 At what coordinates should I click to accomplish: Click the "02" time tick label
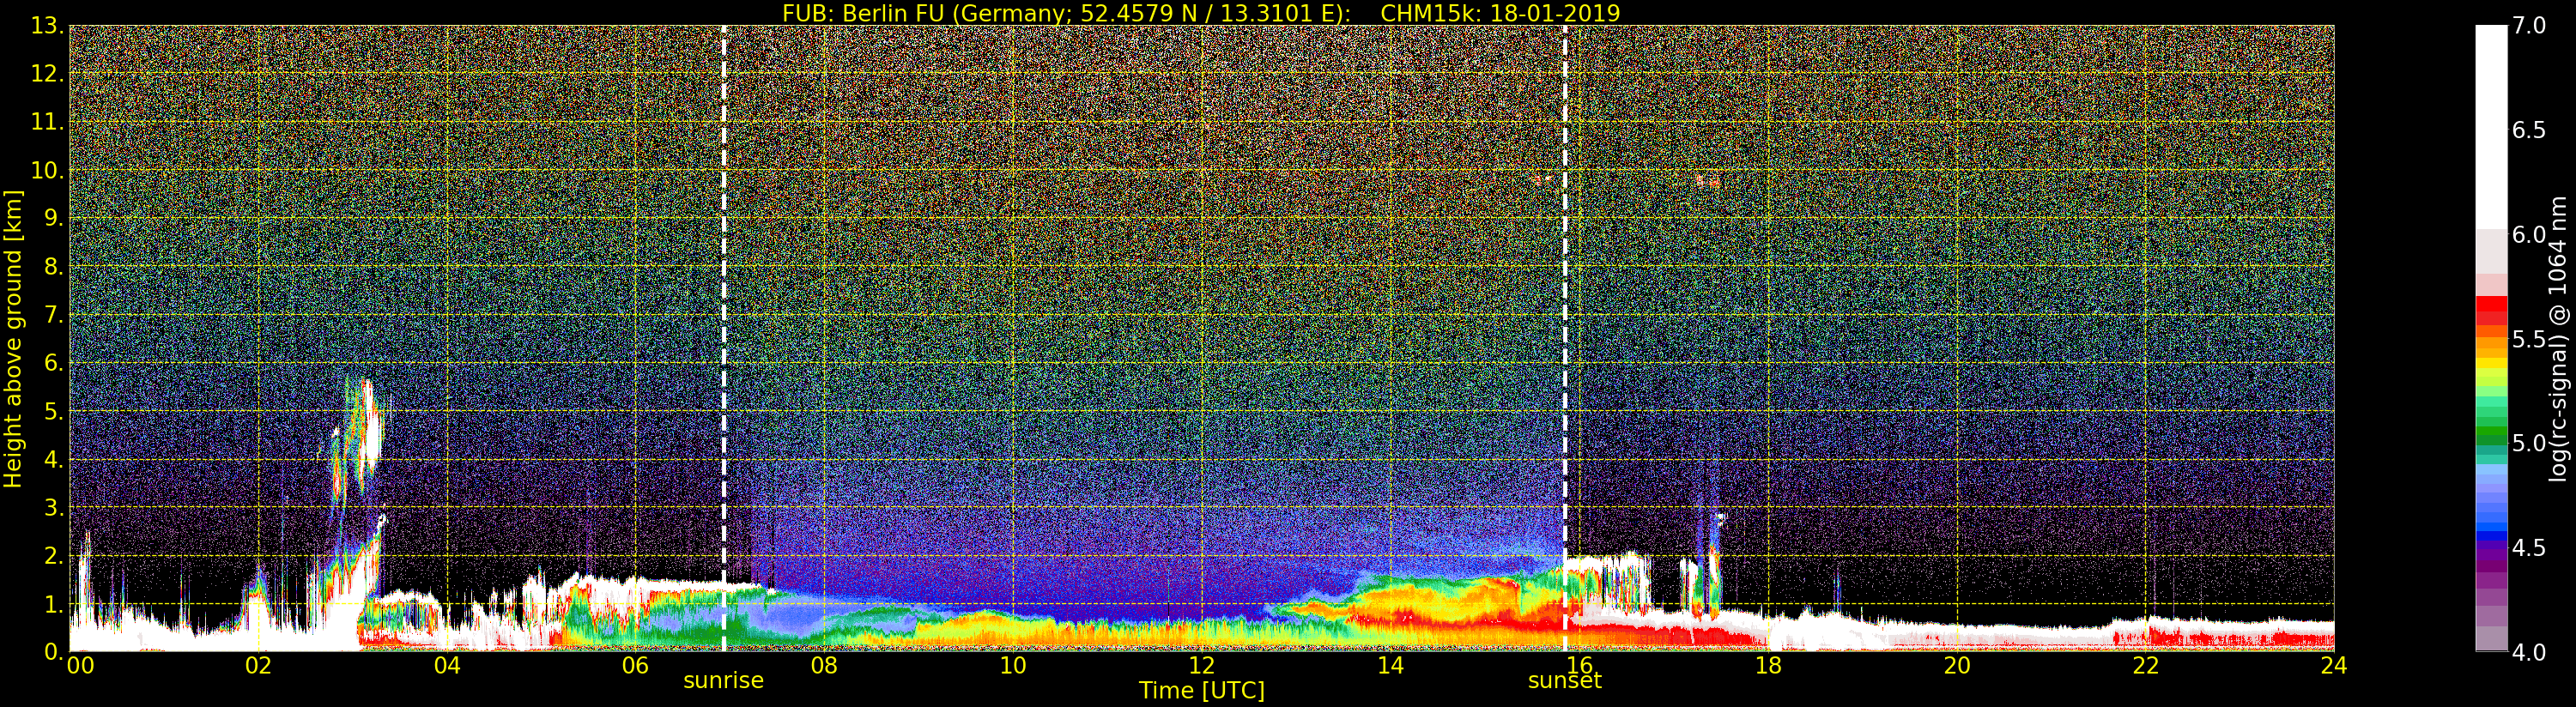[258, 666]
